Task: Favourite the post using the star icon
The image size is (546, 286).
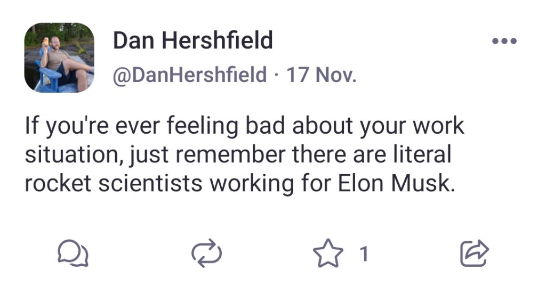Action: tap(328, 254)
